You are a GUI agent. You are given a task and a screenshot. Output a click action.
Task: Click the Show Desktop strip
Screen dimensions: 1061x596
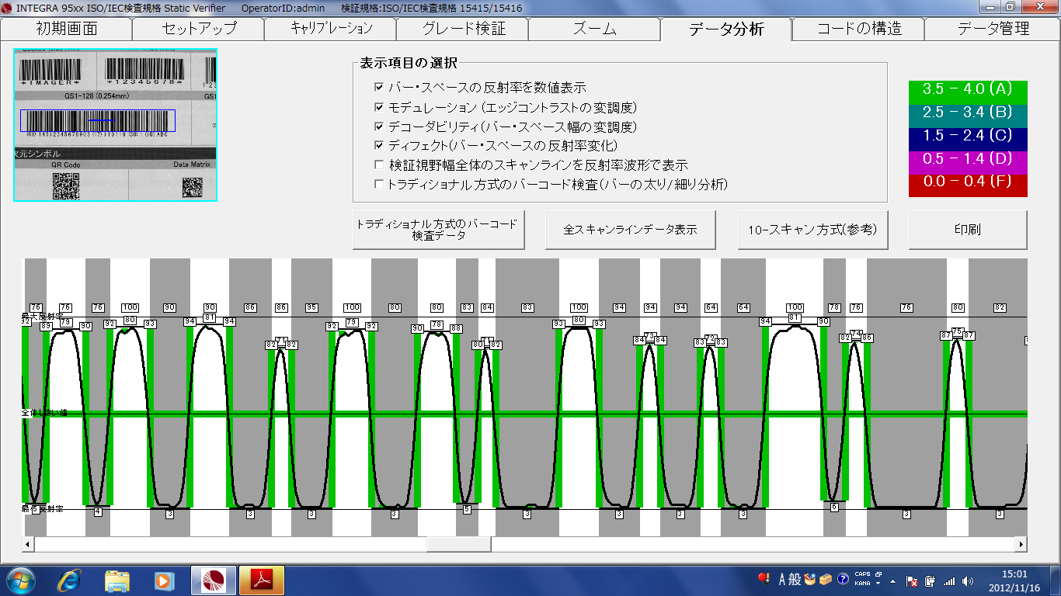1056,580
